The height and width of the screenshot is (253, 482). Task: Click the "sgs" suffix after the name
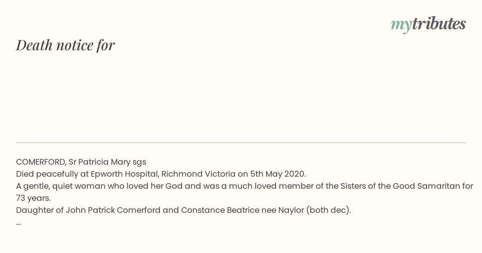(139, 162)
